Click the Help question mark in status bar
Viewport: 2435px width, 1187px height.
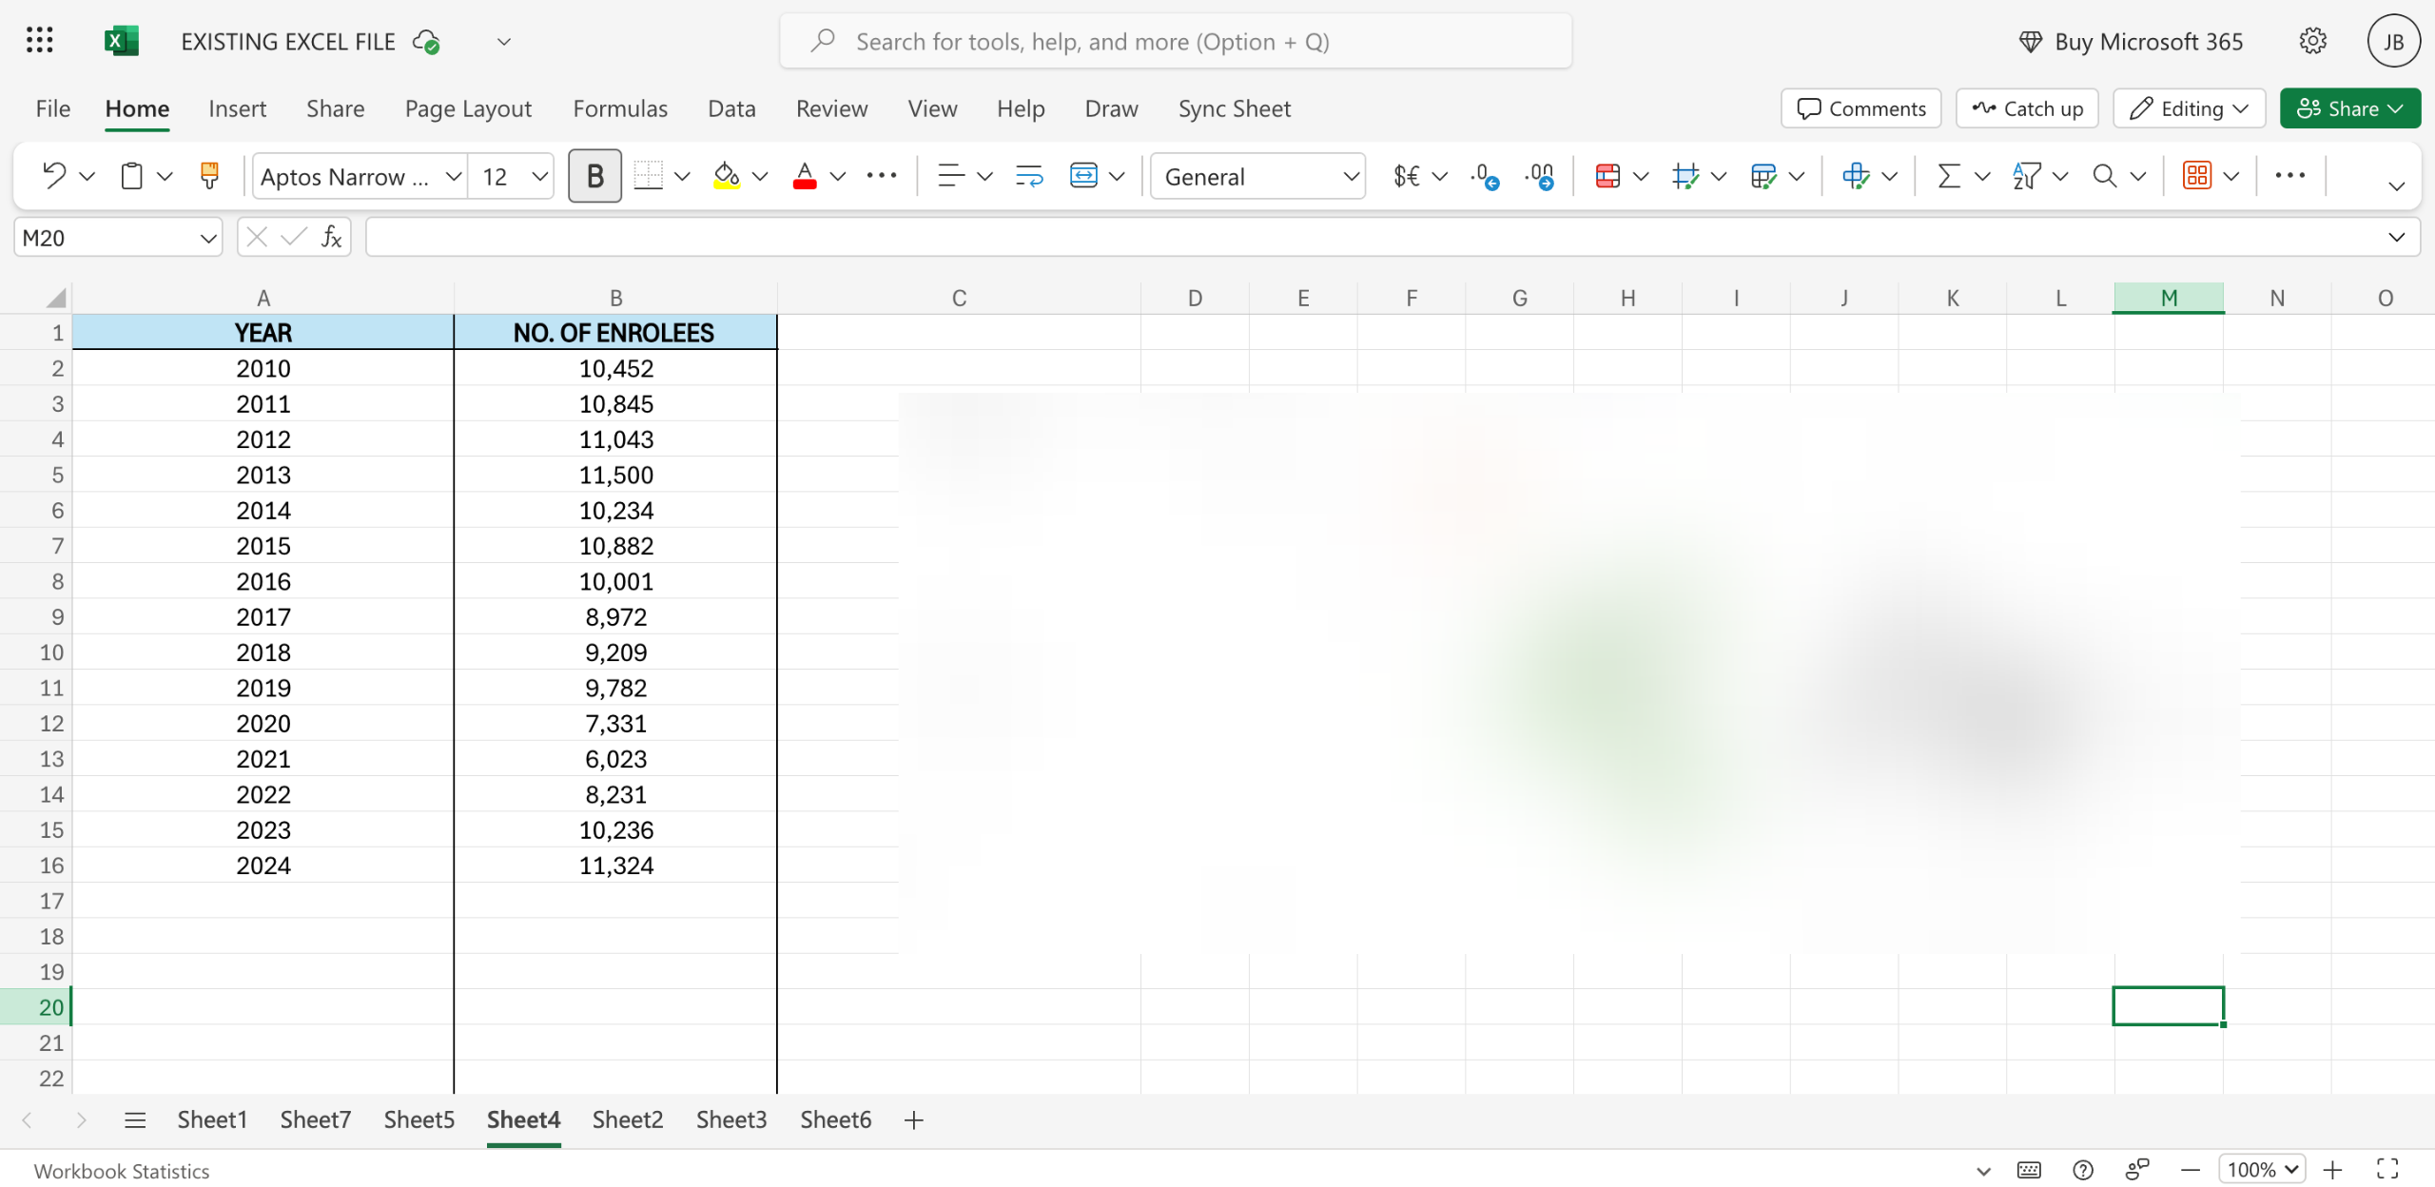[x=2082, y=1170]
